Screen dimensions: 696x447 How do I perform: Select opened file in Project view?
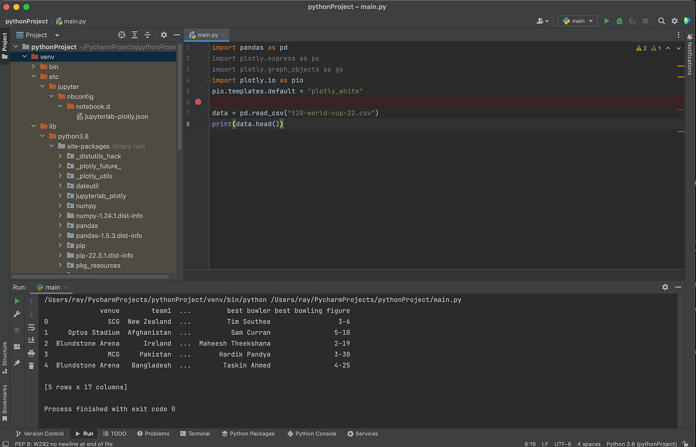(121, 35)
